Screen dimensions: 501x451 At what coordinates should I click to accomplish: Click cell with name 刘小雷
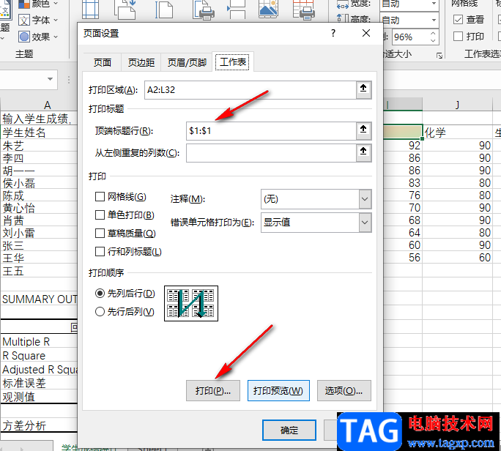(x=39, y=233)
